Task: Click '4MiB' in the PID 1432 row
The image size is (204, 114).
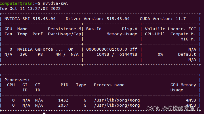Action: pos(191,100)
